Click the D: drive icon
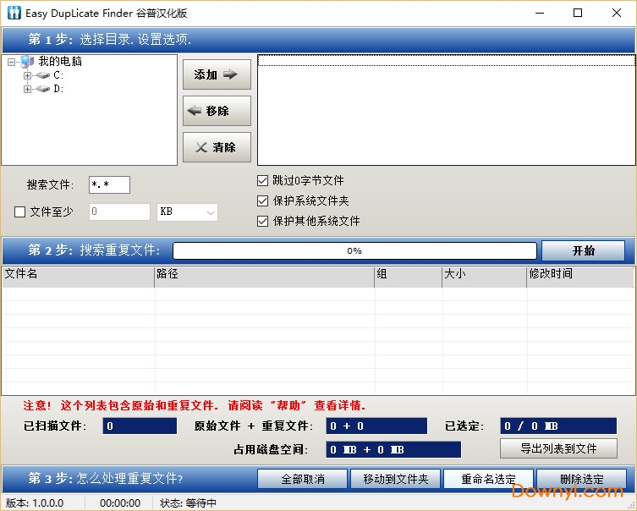This screenshot has height=511, width=637. click(x=43, y=89)
